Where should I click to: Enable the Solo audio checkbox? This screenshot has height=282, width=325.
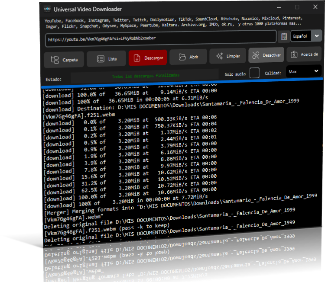coord(254,73)
